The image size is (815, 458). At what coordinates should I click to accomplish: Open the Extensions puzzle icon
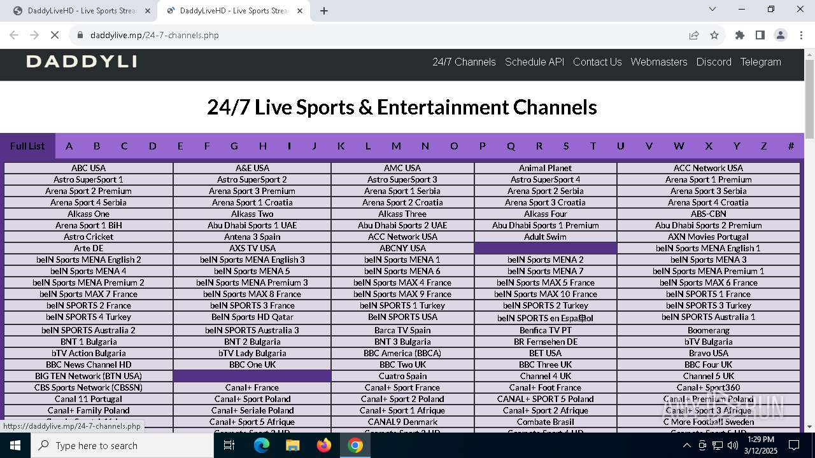(740, 35)
